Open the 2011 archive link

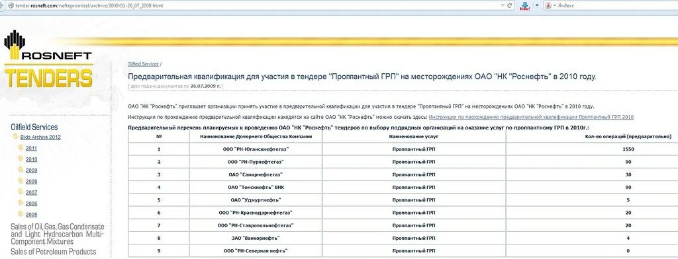click(31, 149)
